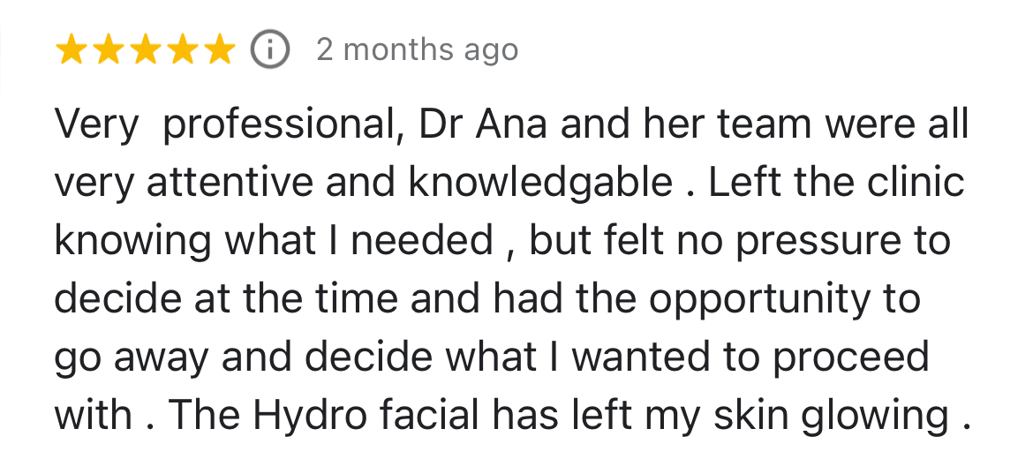Click the word 'knowledgable' in the review

click(x=539, y=183)
